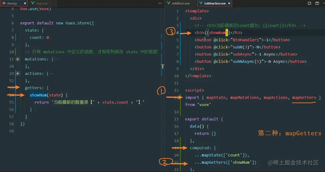Click line number 59 in store.js gutter
The height and width of the screenshot is (172, 325).
[x=11, y=131]
